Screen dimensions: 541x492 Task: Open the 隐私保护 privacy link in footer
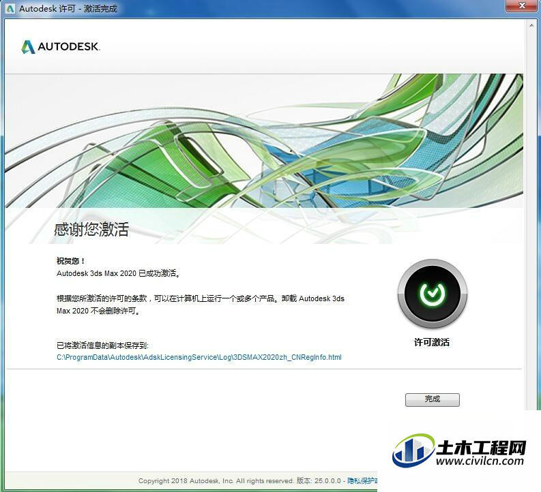[x=362, y=480]
